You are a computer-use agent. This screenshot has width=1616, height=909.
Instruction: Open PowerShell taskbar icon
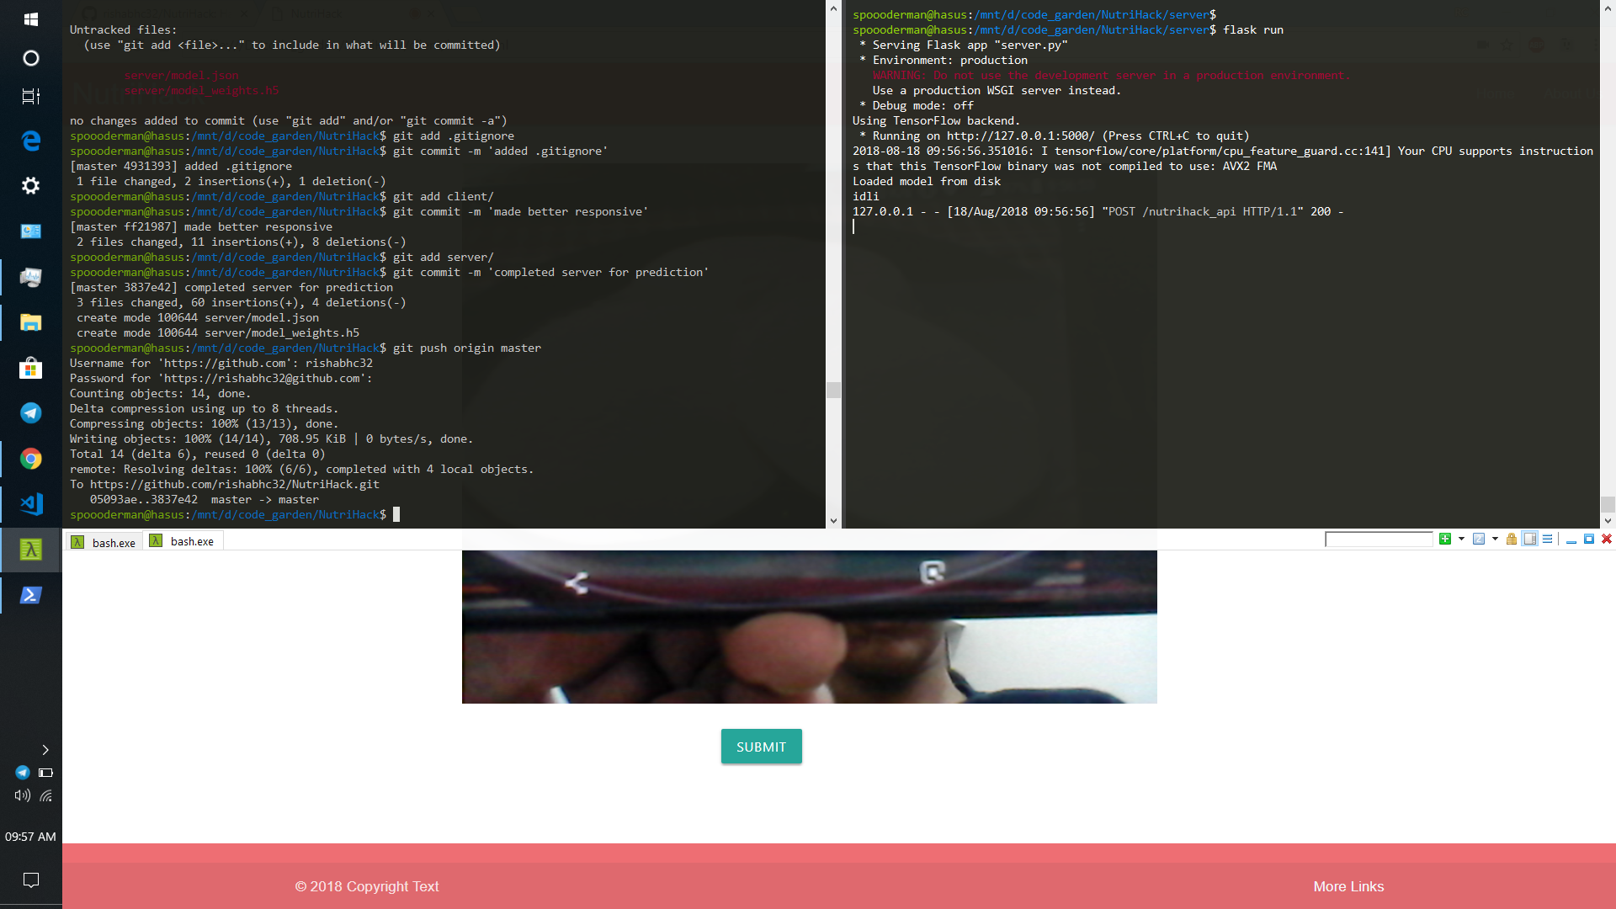click(31, 595)
